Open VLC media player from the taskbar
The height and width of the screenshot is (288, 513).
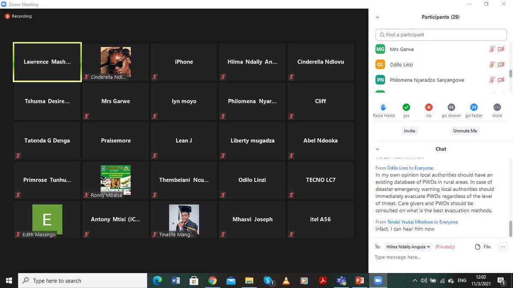pos(286,280)
